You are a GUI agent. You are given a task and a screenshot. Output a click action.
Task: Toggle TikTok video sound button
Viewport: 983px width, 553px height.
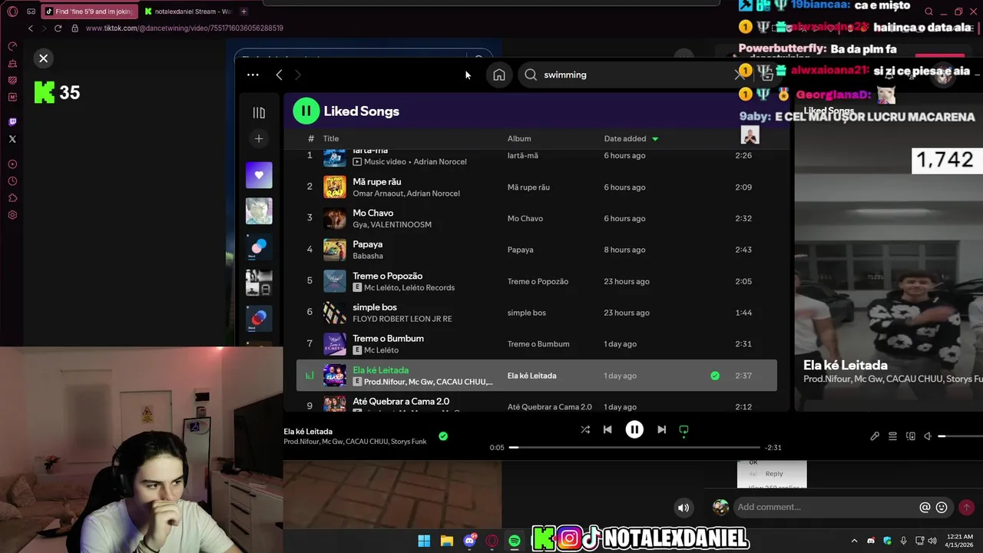pyautogui.click(x=683, y=507)
